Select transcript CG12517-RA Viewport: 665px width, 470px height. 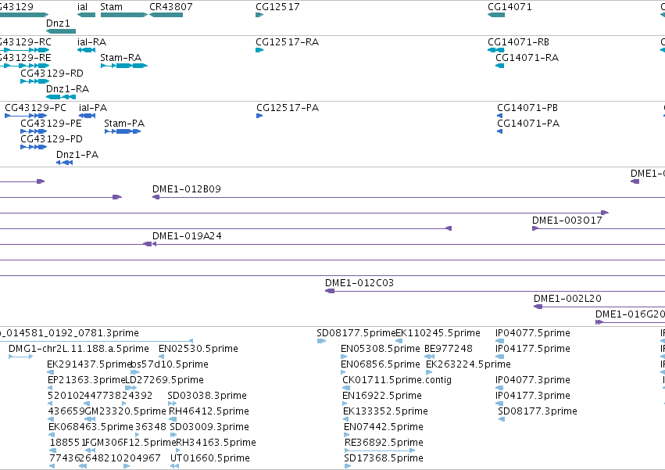tap(287, 42)
